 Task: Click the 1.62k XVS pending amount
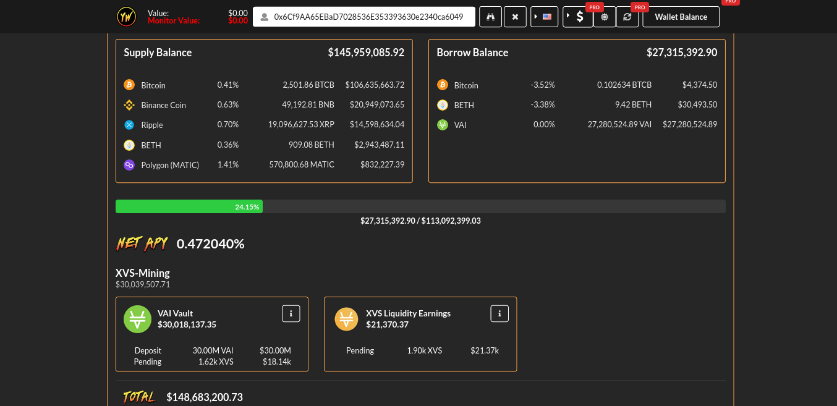216,362
